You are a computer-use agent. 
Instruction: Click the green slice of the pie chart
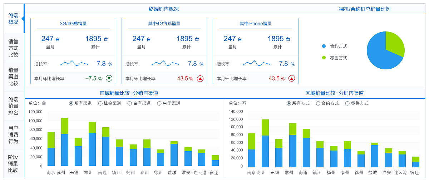(395, 43)
